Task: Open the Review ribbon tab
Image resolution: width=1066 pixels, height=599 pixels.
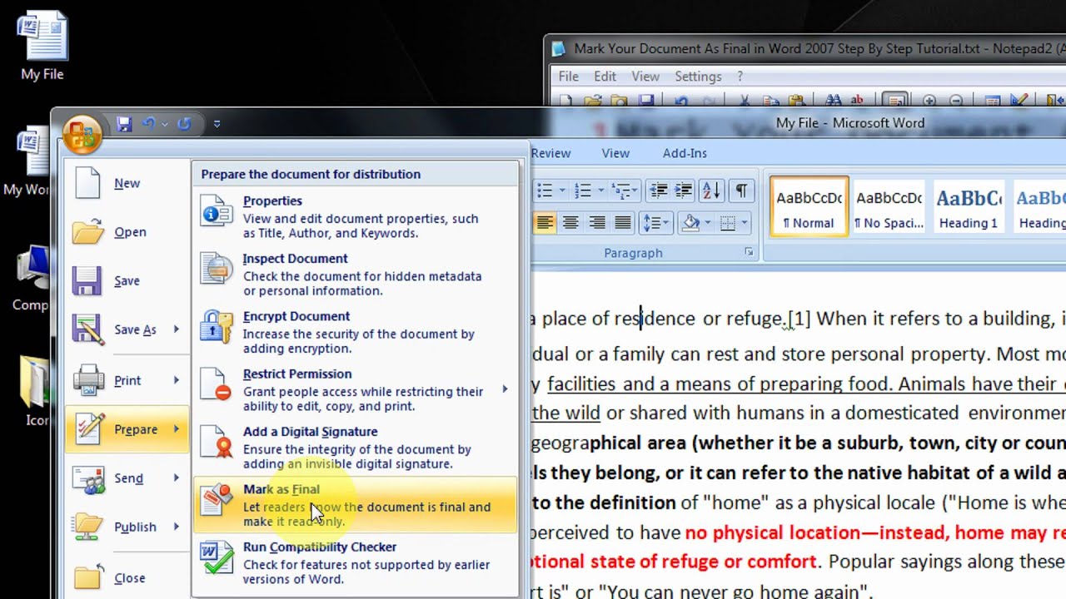Action: tap(550, 153)
